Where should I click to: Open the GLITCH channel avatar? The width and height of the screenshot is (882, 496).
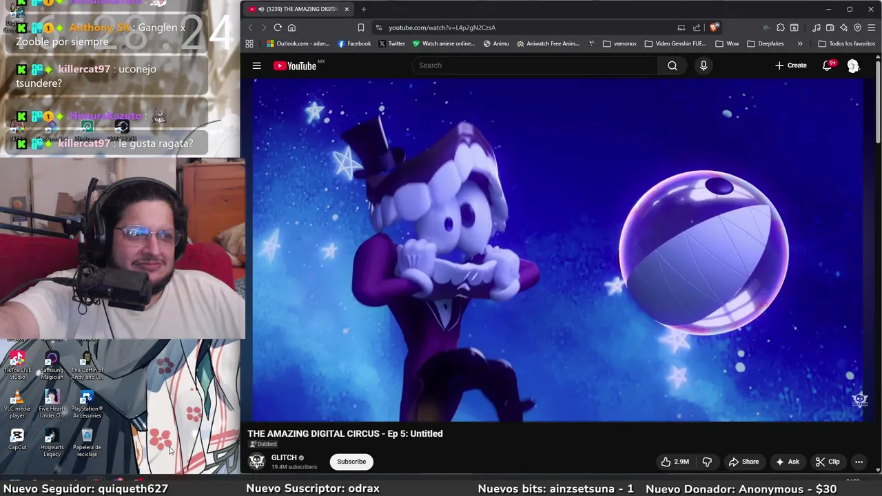[256, 462]
